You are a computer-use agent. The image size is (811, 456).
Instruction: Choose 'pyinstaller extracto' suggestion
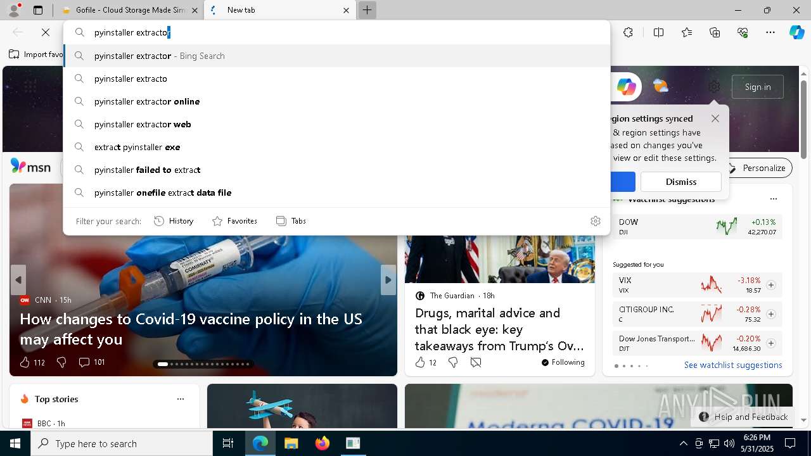336,79
